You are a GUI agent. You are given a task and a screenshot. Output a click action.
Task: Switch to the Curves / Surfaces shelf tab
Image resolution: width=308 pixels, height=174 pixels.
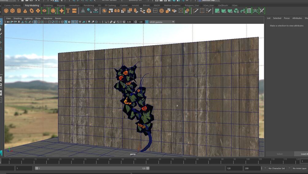tap(12, 6)
